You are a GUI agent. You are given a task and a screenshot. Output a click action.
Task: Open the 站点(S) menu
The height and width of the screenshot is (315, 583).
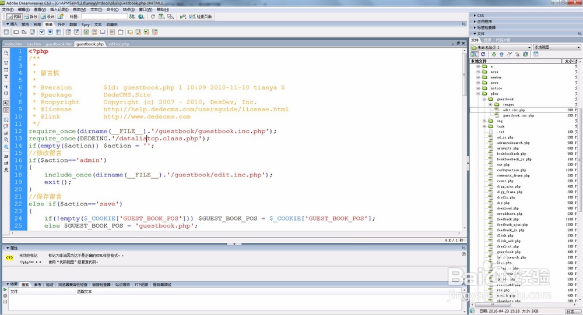[129, 10]
